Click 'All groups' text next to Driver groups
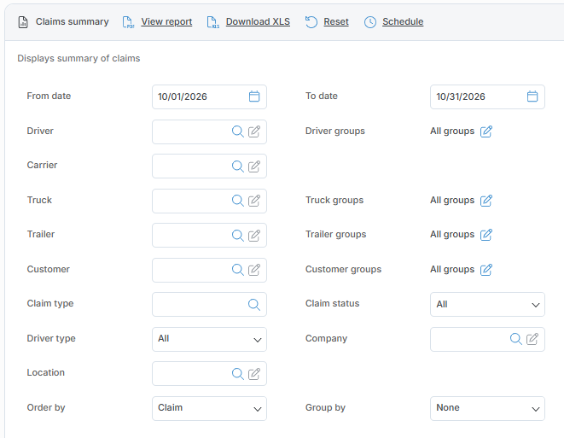Viewport: 564px width, 438px height. 452,131
